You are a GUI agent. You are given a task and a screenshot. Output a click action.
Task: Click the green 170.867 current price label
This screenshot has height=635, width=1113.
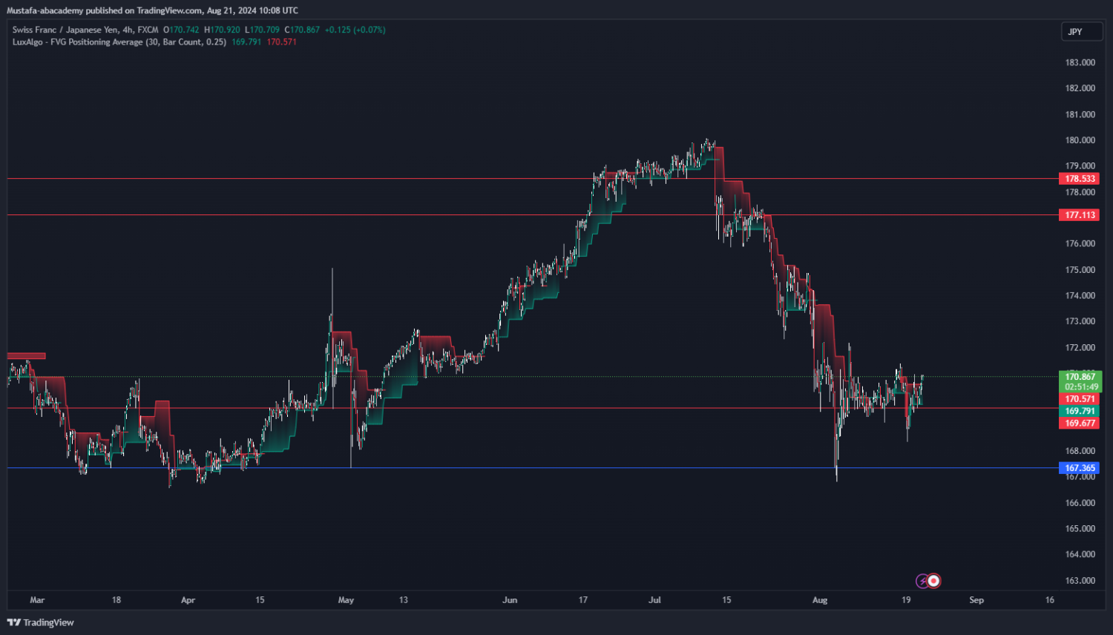(1080, 377)
